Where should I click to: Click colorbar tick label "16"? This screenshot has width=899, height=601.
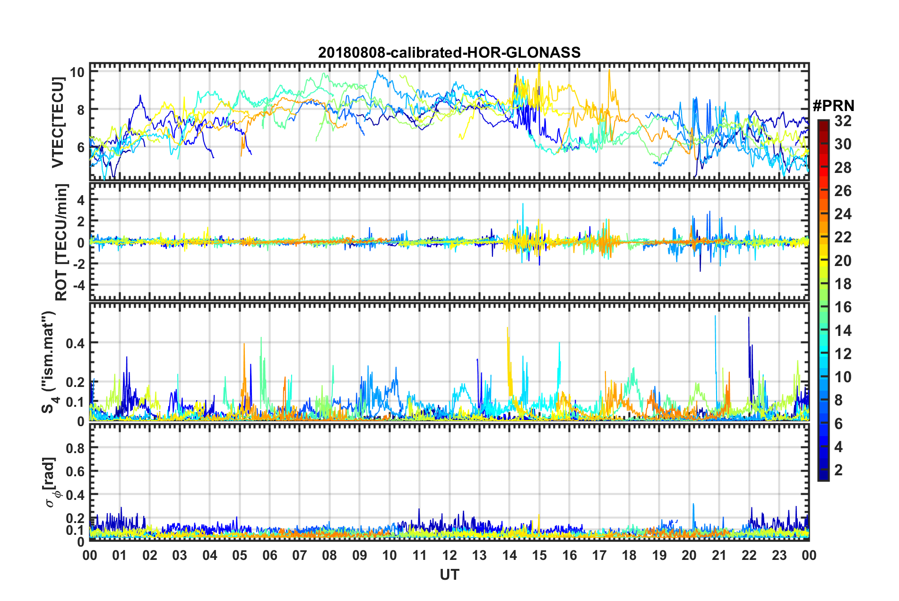tap(843, 307)
